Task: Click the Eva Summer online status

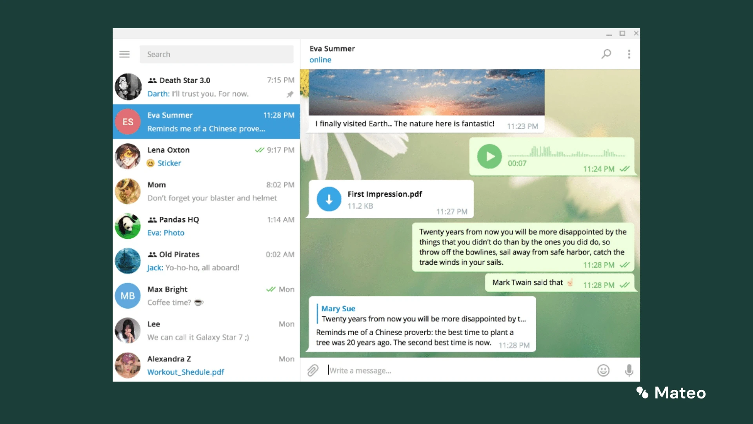Action: [321, 60]
